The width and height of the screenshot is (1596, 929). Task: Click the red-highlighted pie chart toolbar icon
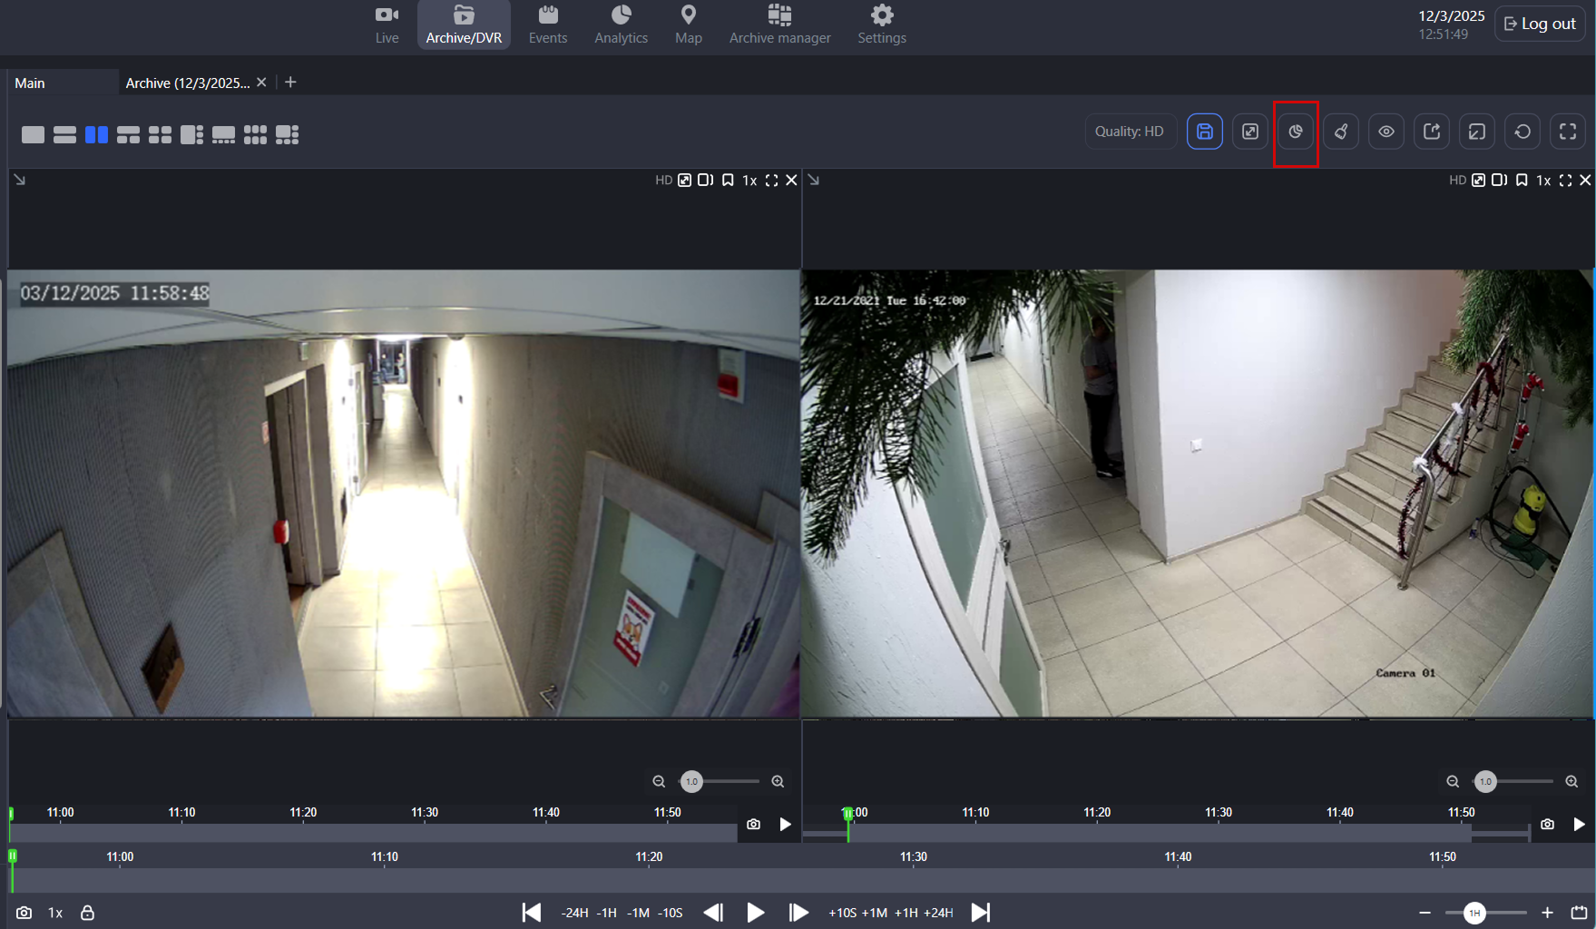pos(1295,132)
